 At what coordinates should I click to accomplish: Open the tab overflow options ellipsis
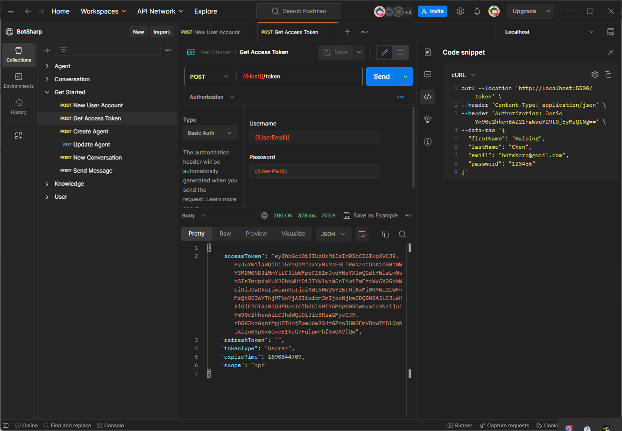pyautogui.click(x=364, y=32)
